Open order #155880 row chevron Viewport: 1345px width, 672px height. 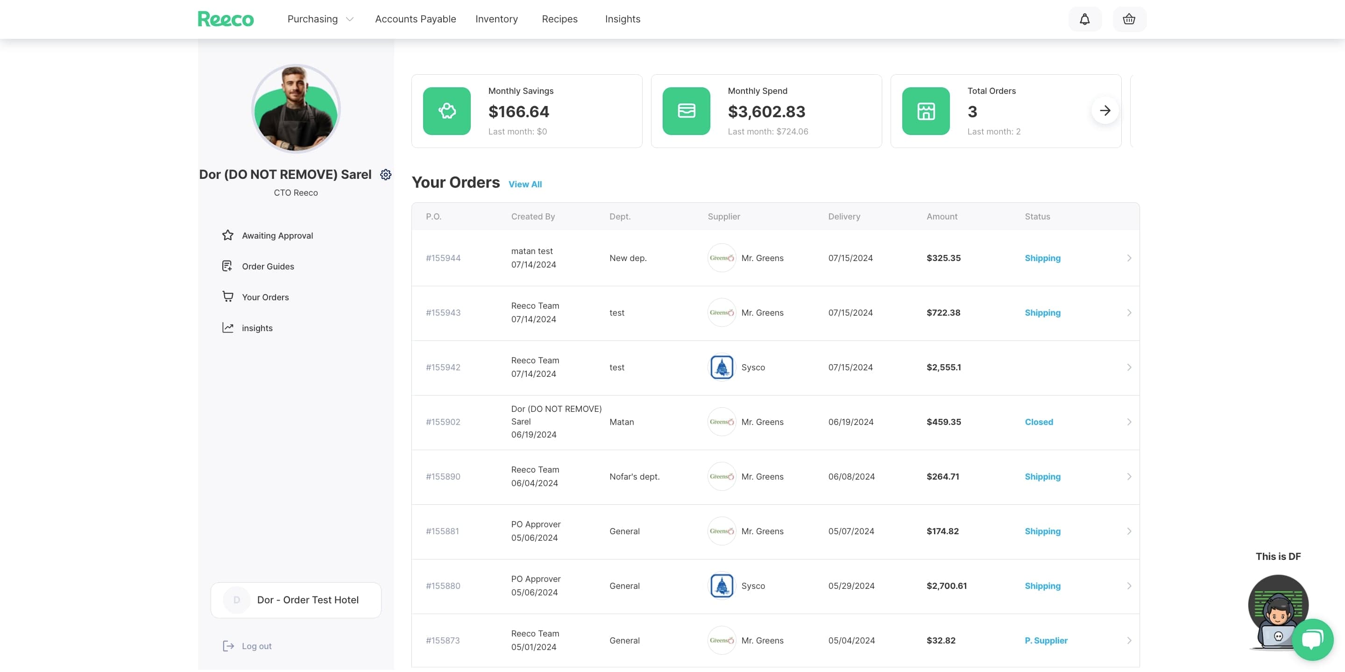[1129, 587]
